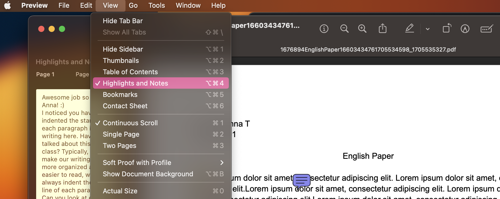Switch sidebar to Table of Contents
Viewport: 500px width, 199px height.
coord(161,72)
